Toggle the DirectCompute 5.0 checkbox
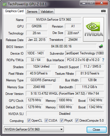The height and width of the screenshot is (136, 110). [77, 120]
